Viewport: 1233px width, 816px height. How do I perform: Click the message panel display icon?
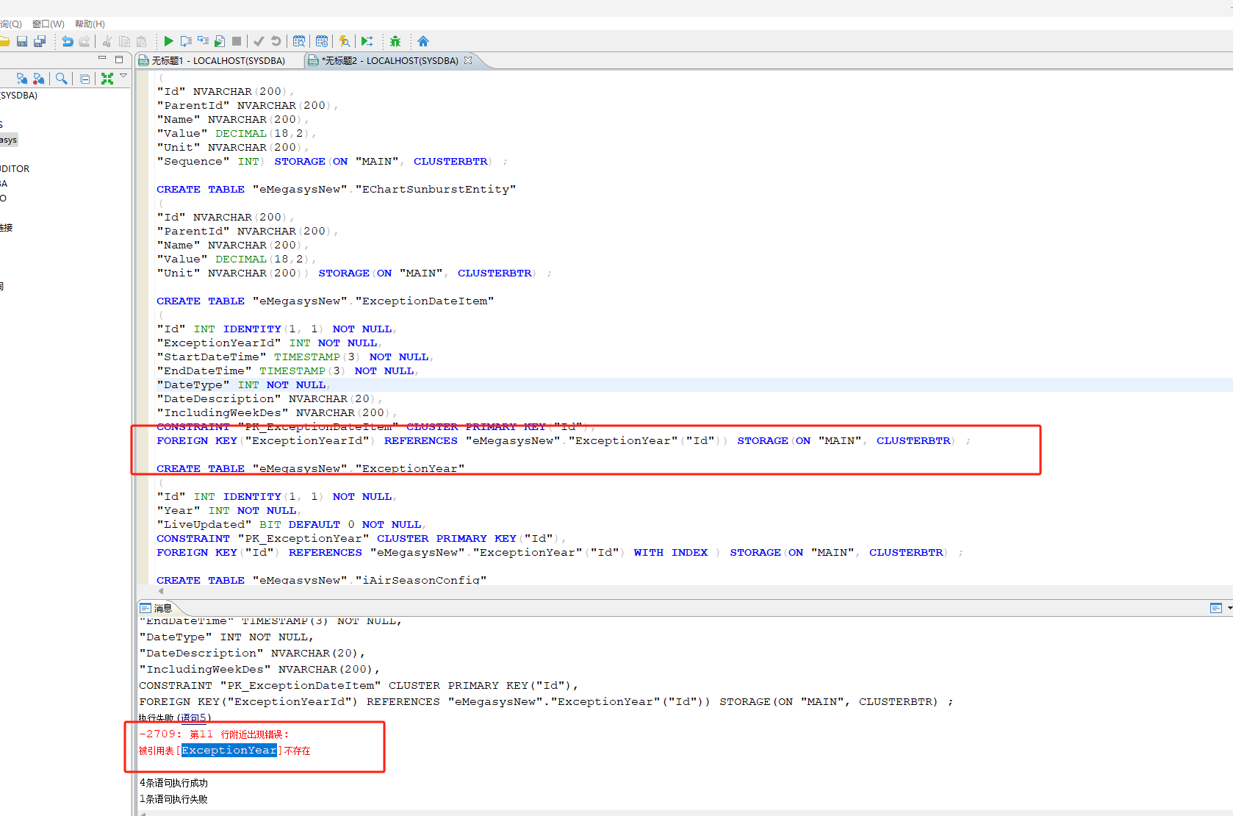tap(1216, 608)
